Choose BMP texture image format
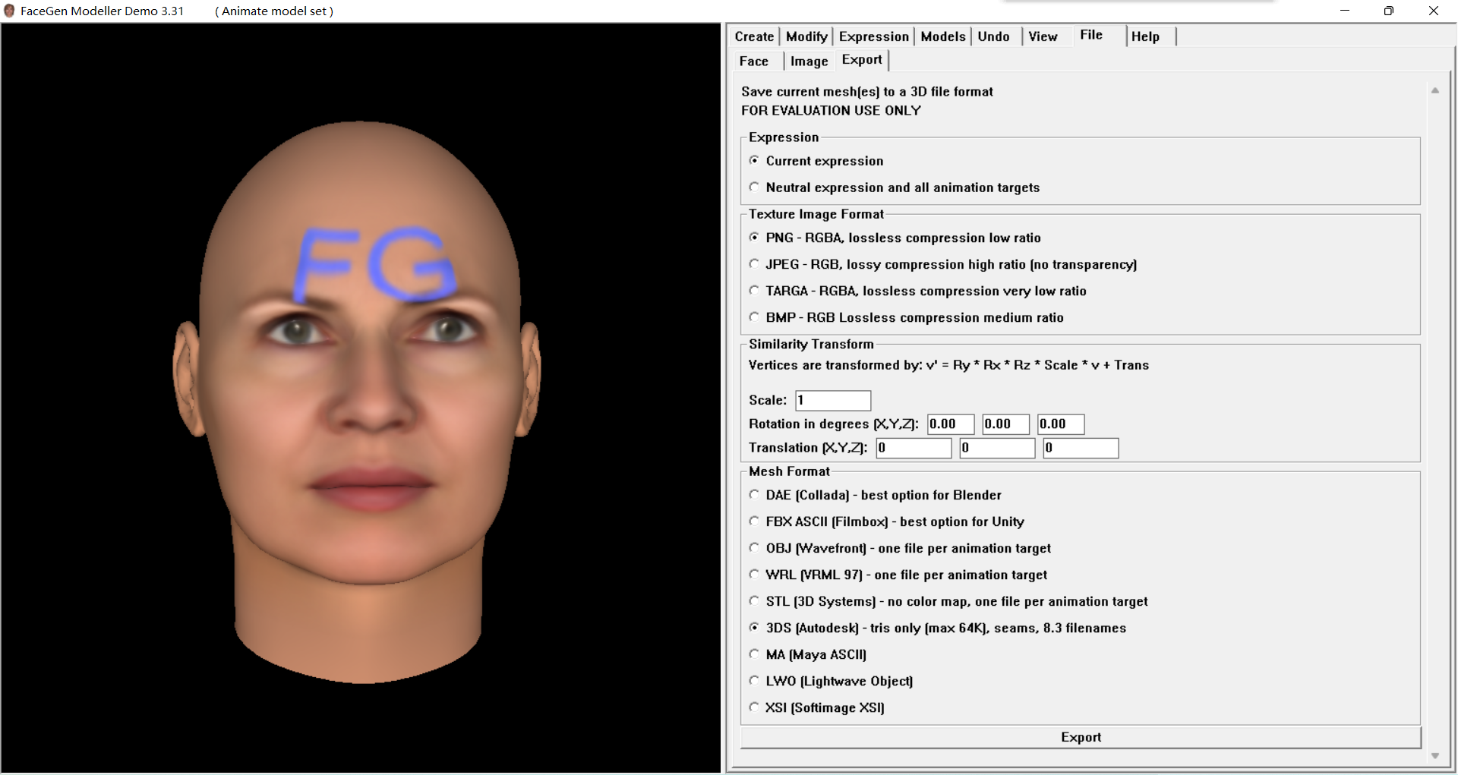 click(x=906, y=317)
